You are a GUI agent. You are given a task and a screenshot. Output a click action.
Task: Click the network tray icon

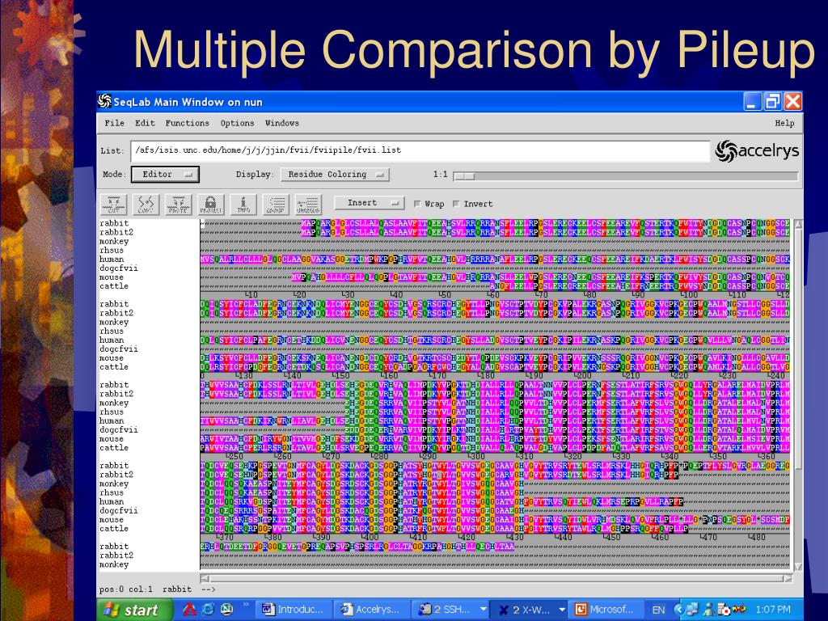click(x=692, y=610)
